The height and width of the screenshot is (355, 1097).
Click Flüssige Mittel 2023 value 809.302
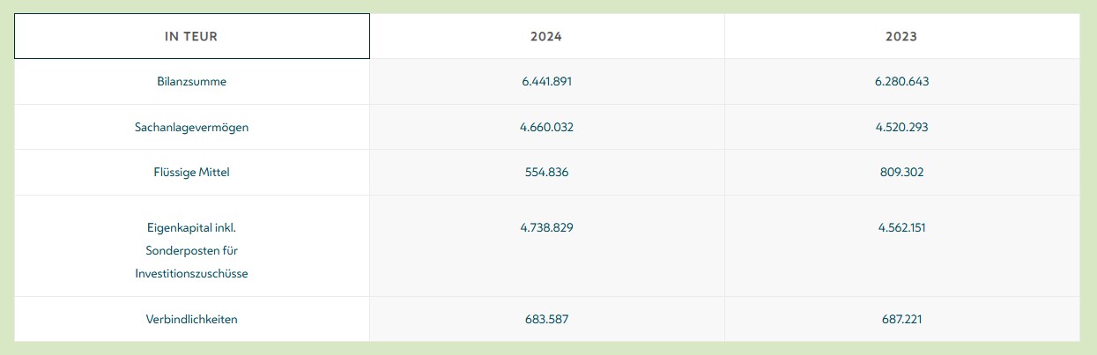coord(901,173)
